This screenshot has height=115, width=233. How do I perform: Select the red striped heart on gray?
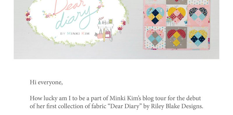click(x=176, y=37)
